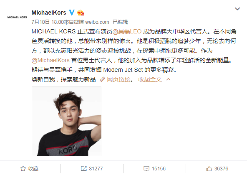Open reposts count 81277
Image resolution: width=247 pixels, height=175 pixels.
(96, 169)
